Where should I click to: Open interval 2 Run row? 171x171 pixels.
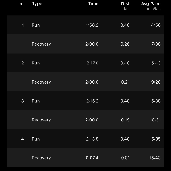click(x=85, y=63)
